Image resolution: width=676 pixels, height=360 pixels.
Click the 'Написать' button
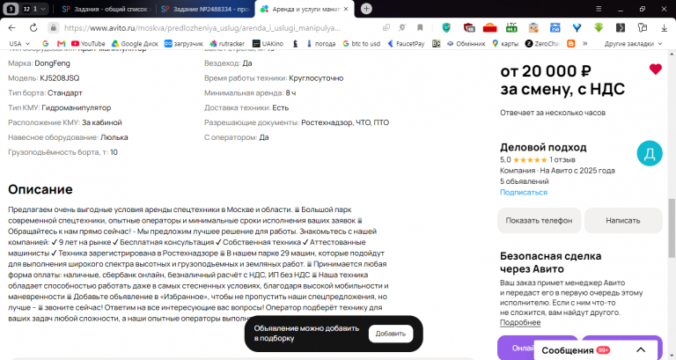pyautogui.click(x=623, y=220)
